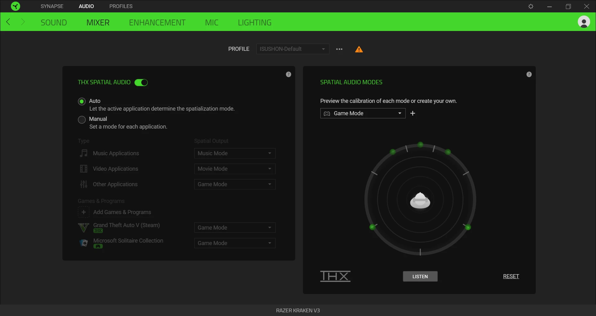The height and width of the screenshot is (316, 596).
Task: Open the SOUND tab
Action: [x=54, y=22]
